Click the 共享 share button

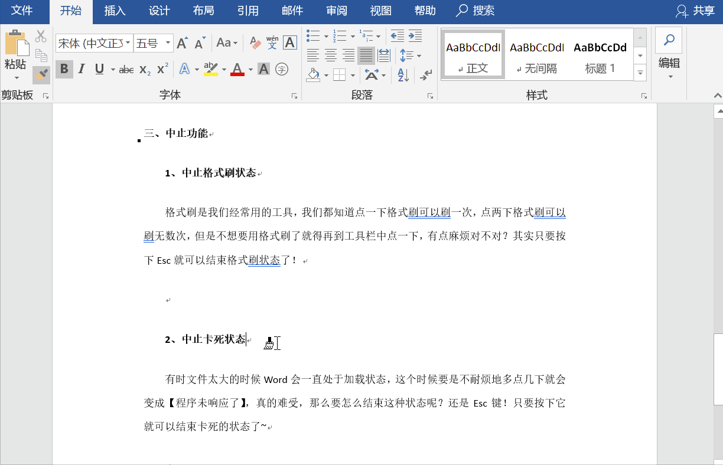pos(695,11)
